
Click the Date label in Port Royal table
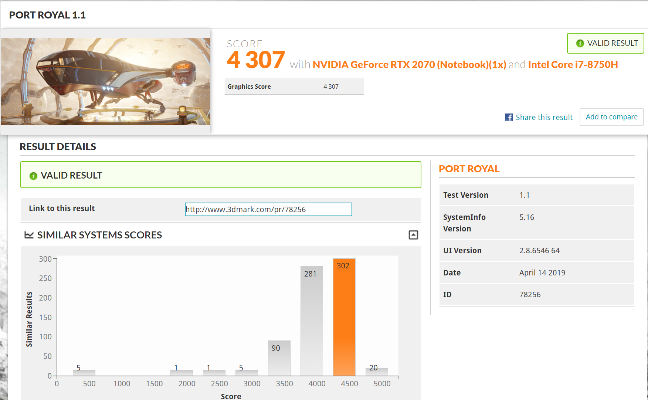click(x=452, y=273)
